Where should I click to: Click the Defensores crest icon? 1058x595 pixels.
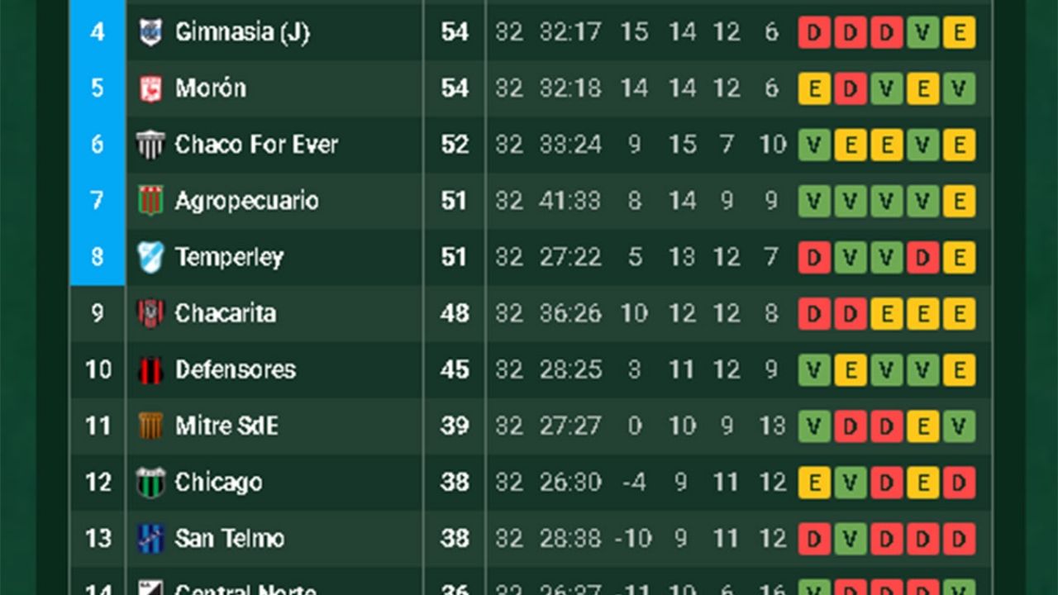(150, 369)
